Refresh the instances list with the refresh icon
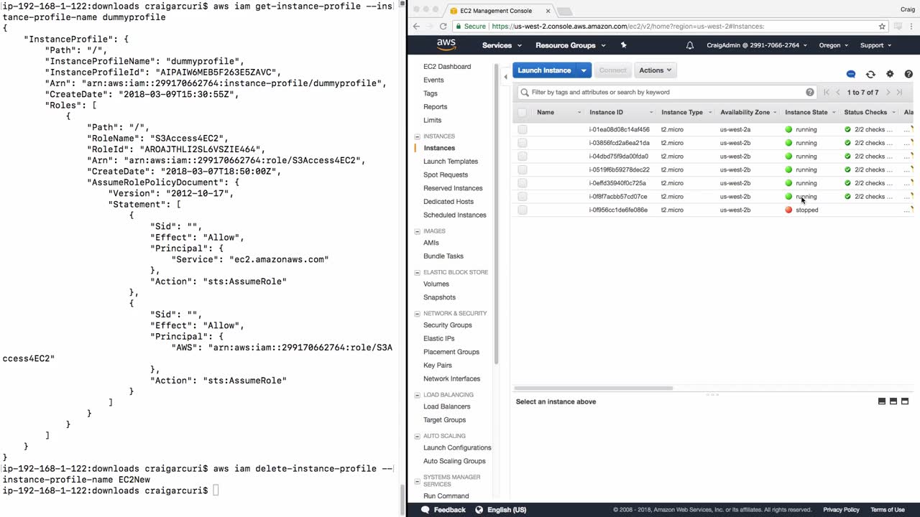Viewport: 920px width, 517px height. 870,74
